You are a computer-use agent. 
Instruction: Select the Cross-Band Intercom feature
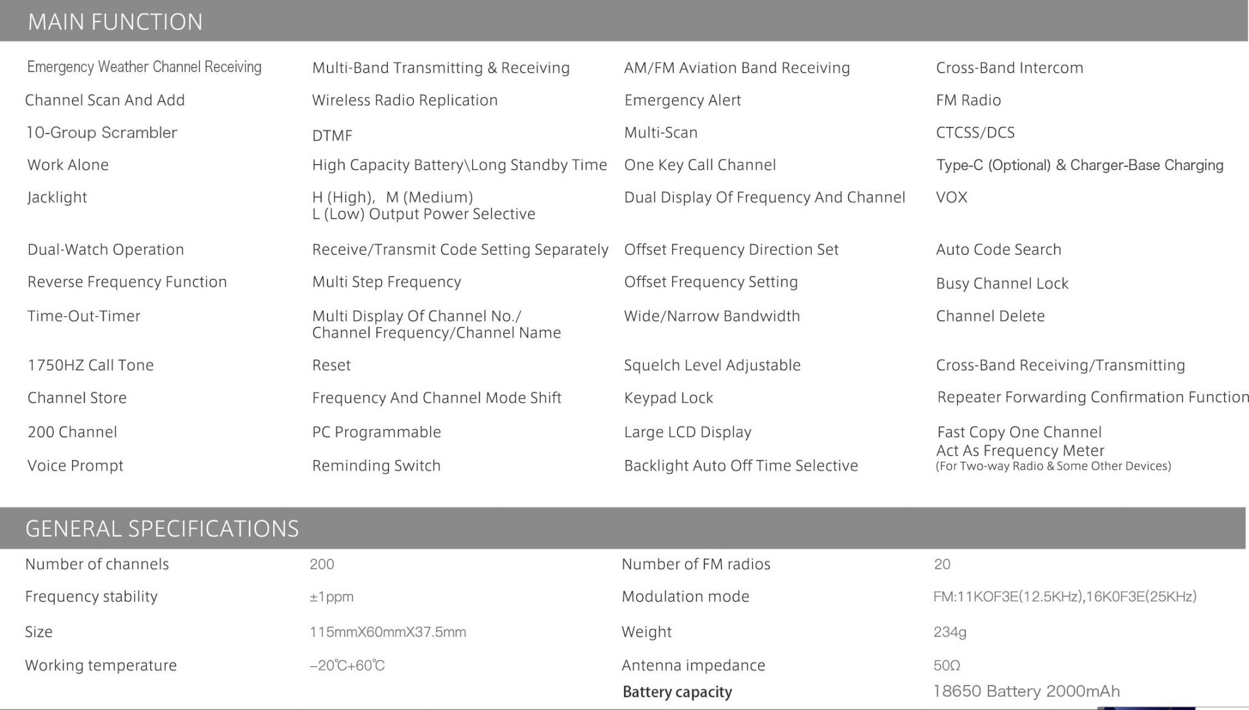point(1009,68)
